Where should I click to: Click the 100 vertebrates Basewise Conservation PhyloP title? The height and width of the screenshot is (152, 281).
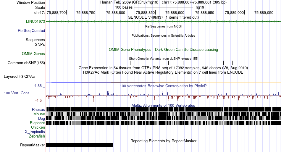click(163, 86)
